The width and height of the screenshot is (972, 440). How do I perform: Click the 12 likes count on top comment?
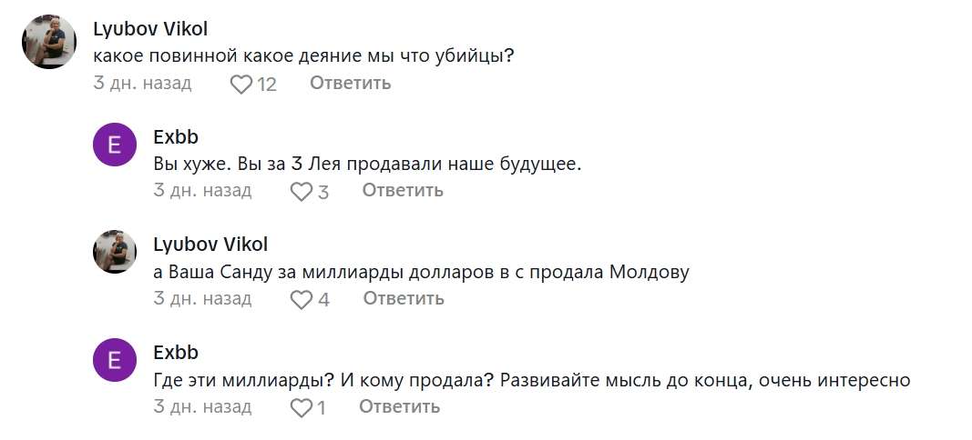coord(267,85)
